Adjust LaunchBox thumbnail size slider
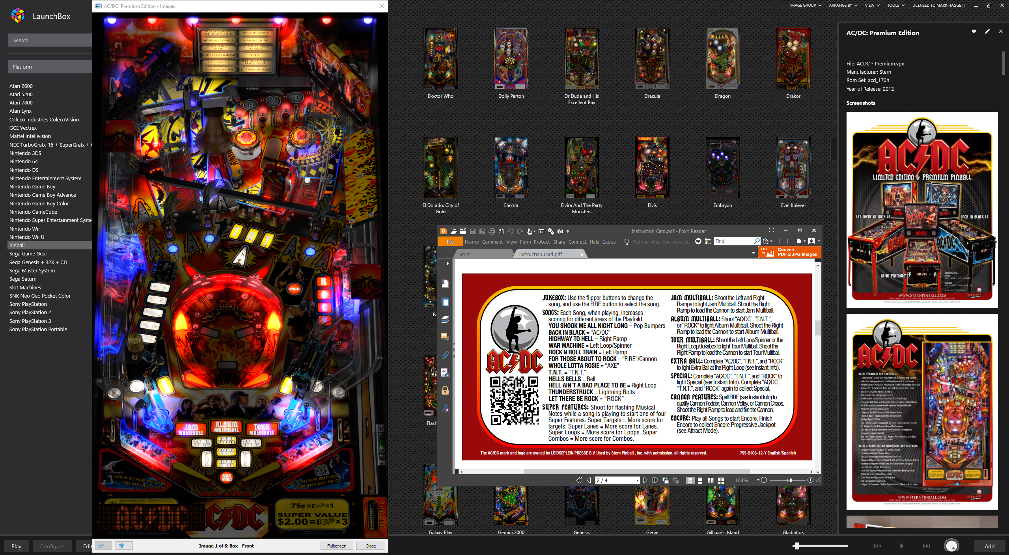This screenshot has height=555, width=1009. (797, 546)
